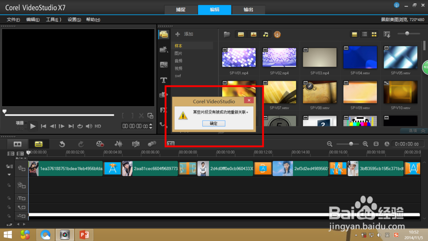Toggle repeat playback in preview
Viewport: 428px width, 241px height.
click(80, 126)
